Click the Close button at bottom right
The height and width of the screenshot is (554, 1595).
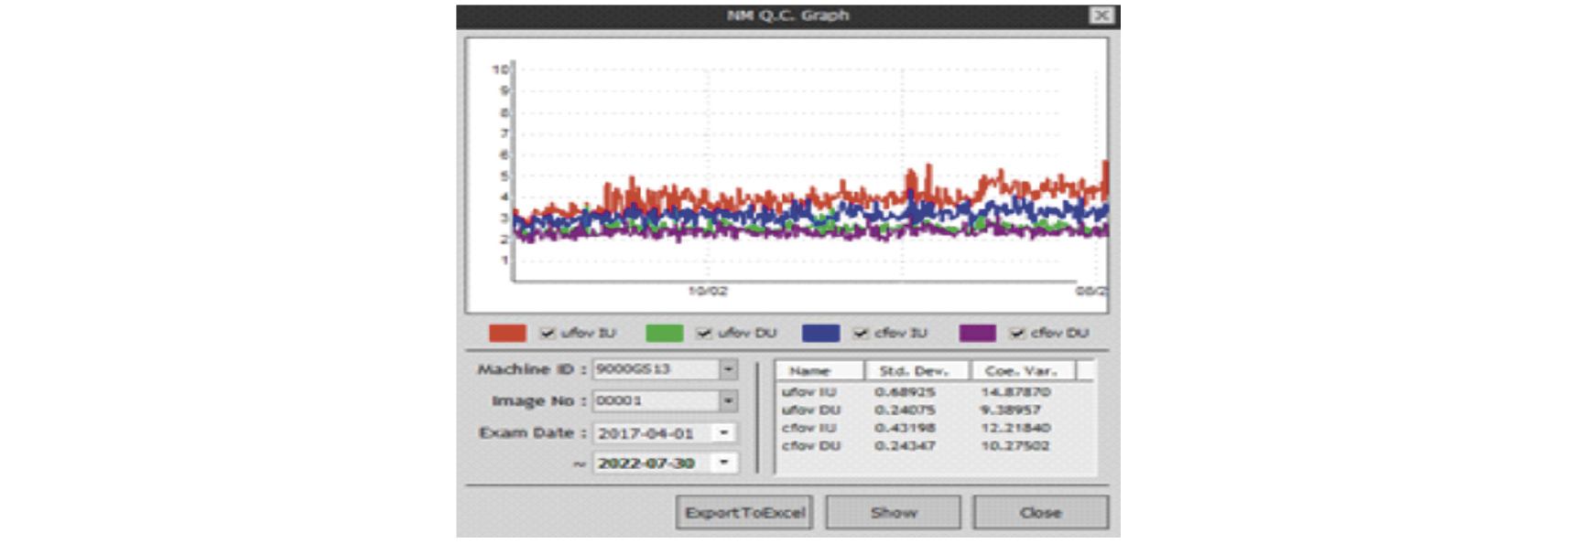1040,513
